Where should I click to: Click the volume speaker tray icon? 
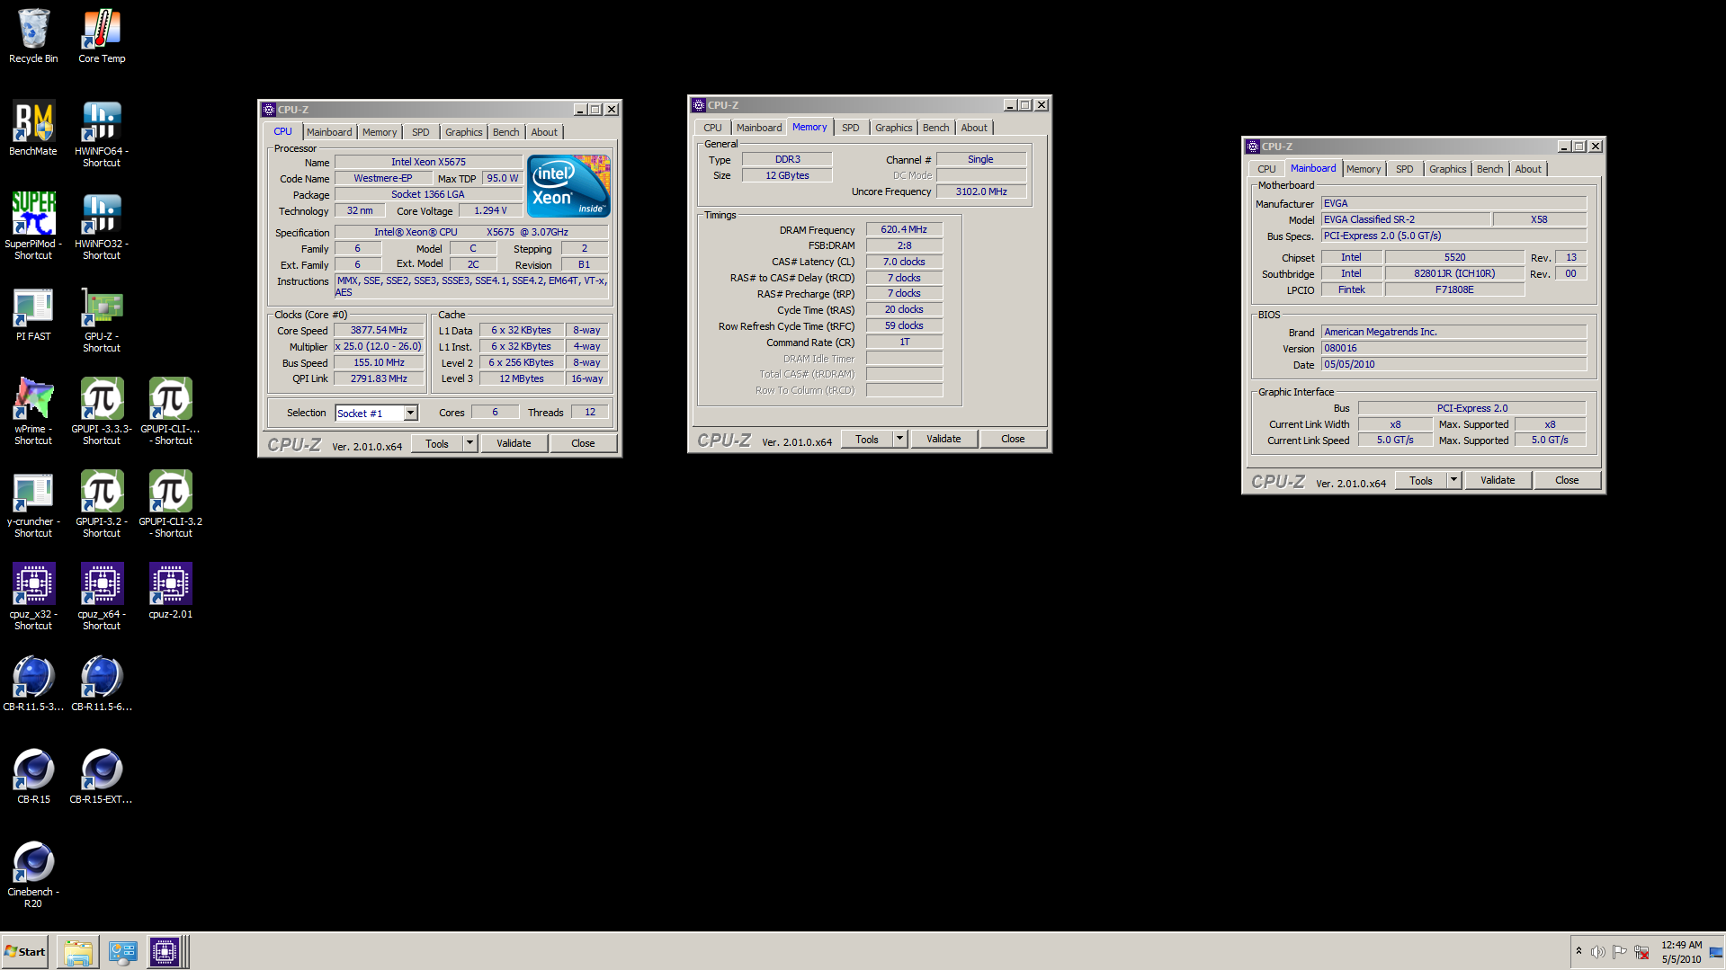pyautogui.click(x=1597, y=952)
